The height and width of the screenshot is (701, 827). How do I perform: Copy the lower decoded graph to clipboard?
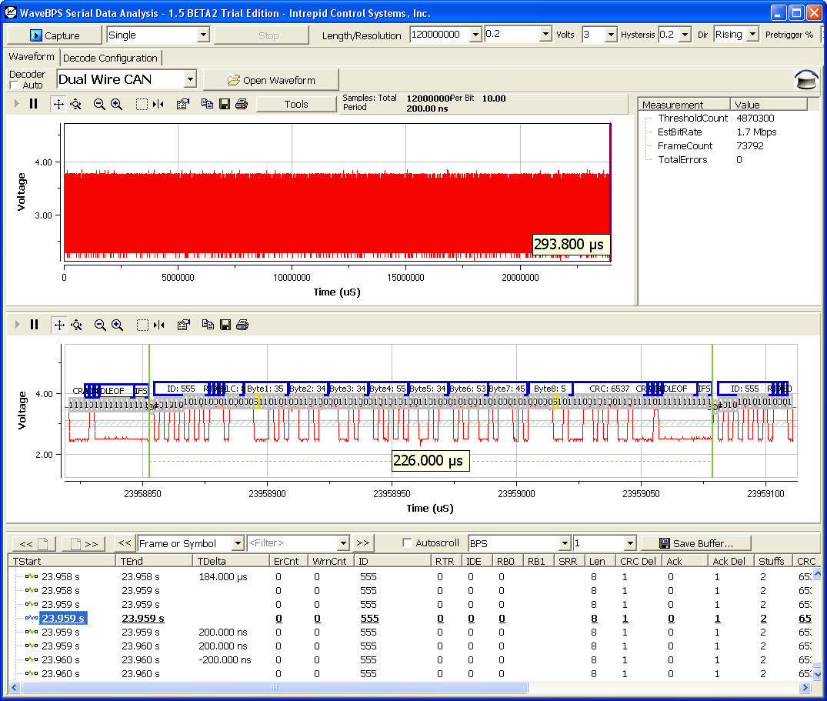(208, 325)
